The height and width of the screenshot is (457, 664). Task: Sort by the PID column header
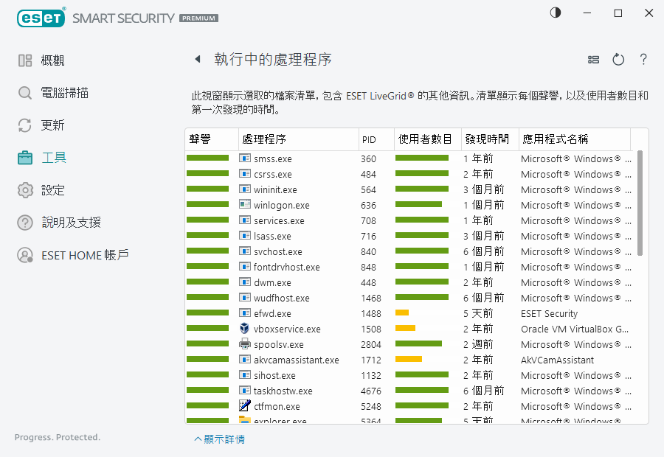(x=369, y=139)
